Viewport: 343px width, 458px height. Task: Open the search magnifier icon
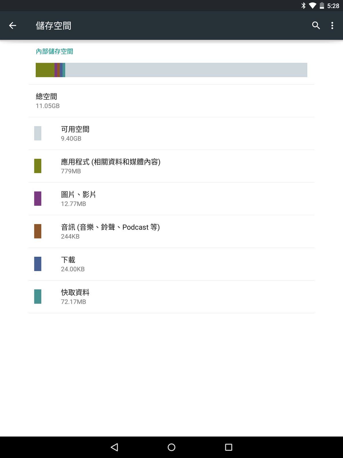[316, 25]
